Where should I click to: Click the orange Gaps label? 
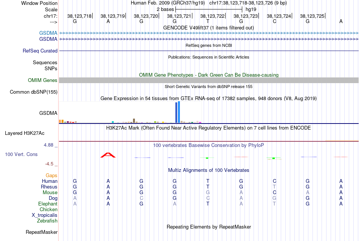(x=51, y=176)
